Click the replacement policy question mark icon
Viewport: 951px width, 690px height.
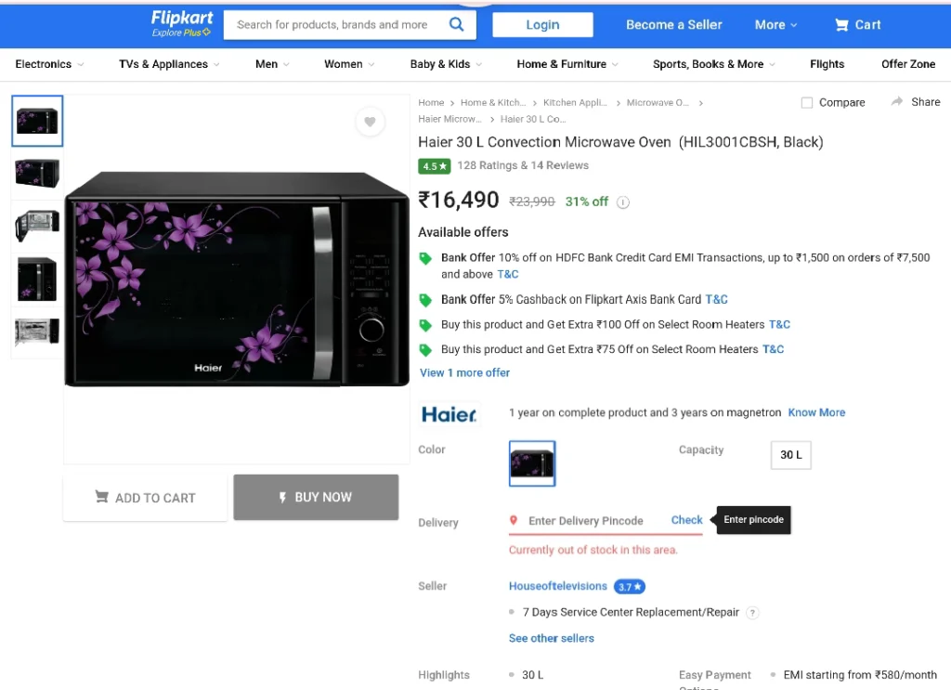752,612
